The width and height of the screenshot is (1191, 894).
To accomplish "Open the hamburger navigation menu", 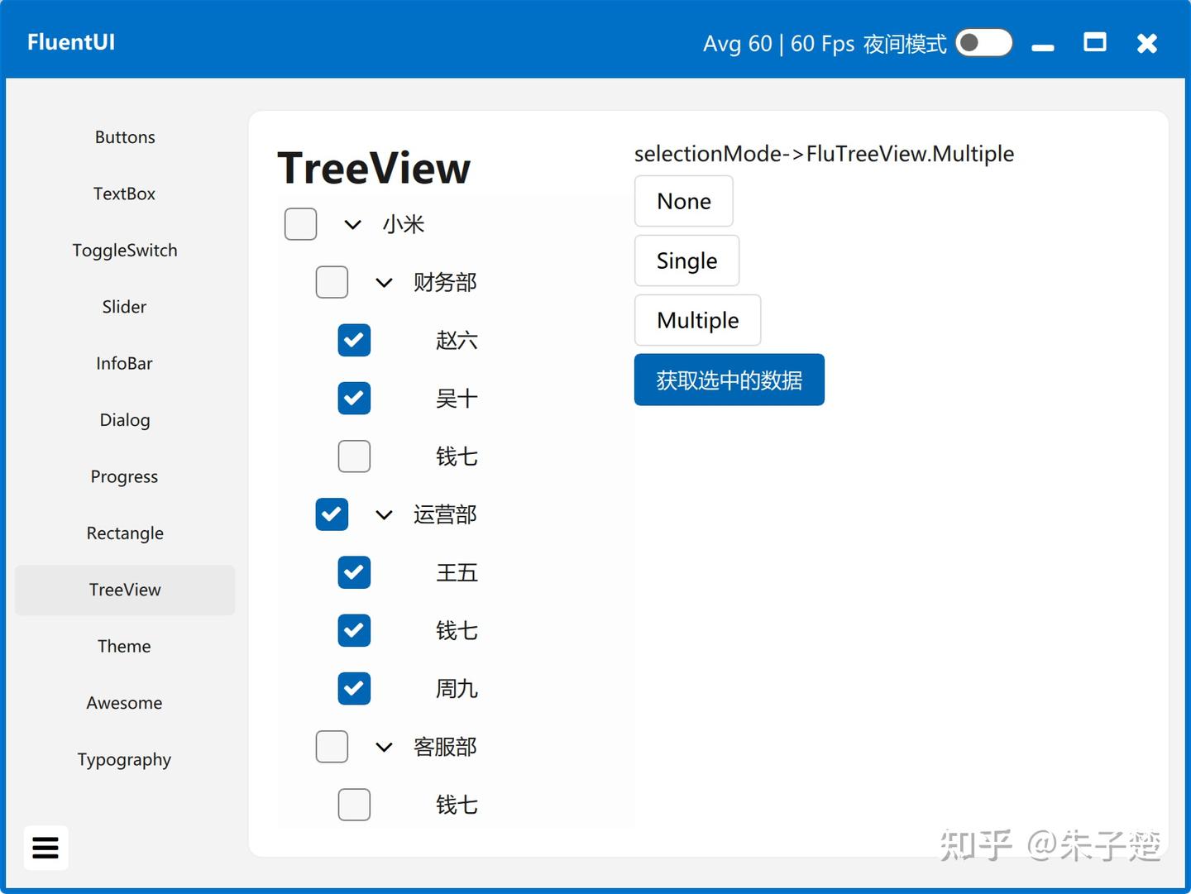I will [x=45, y=848].
